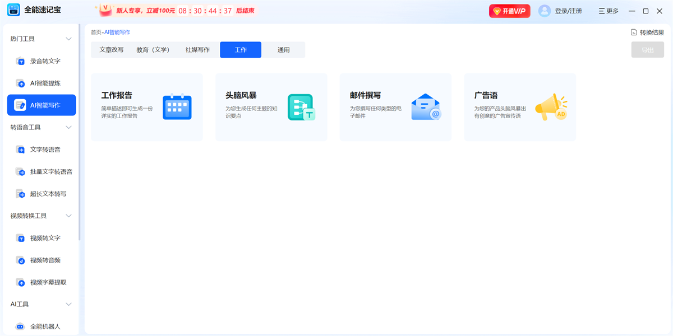This screenshot has width=673, height=336.
Task: Click the sidebar vertical scrollbar
Action: (80, 134)
